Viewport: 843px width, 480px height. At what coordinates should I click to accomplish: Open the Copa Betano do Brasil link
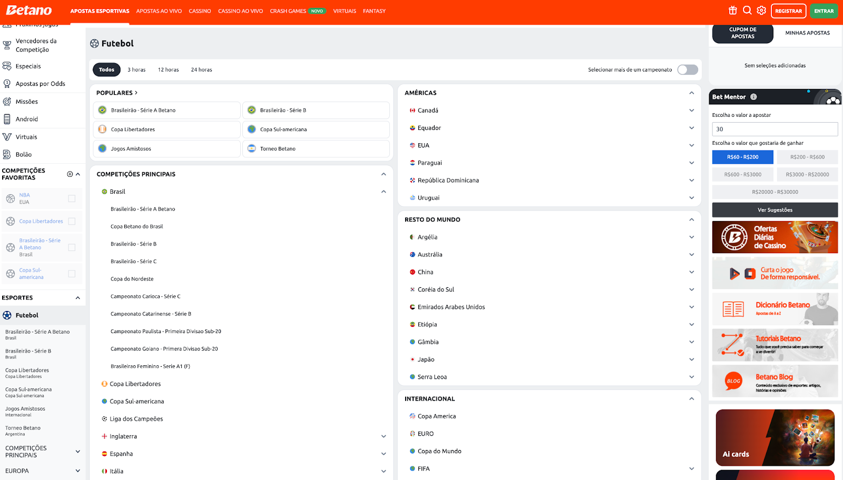pyautogui.click(x=137, y=227)
